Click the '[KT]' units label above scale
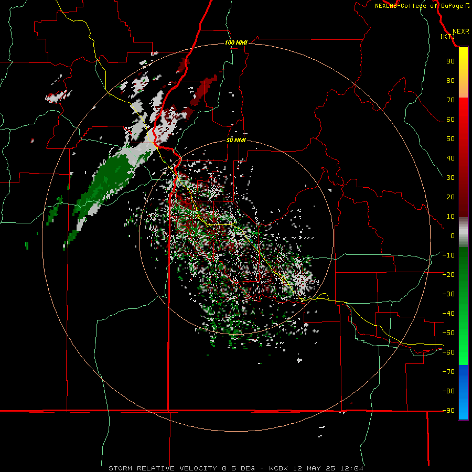 pos(447,36)
